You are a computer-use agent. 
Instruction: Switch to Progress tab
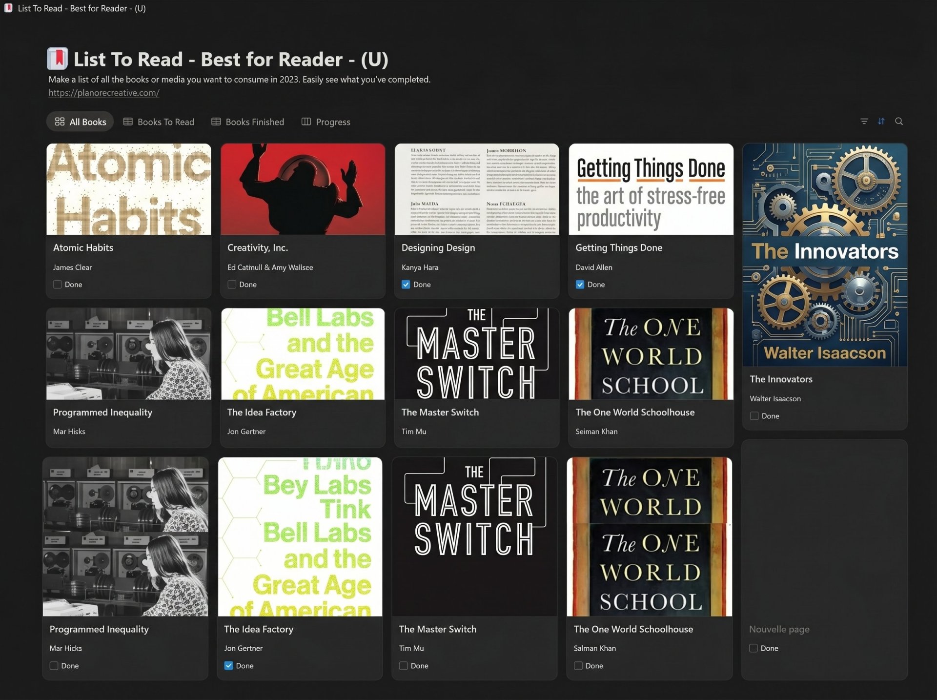[333, 122]
